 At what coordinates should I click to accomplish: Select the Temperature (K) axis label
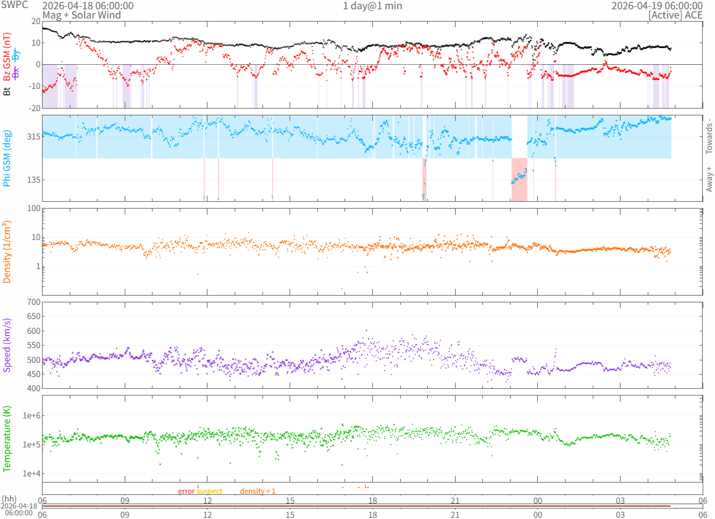(7, 439)
